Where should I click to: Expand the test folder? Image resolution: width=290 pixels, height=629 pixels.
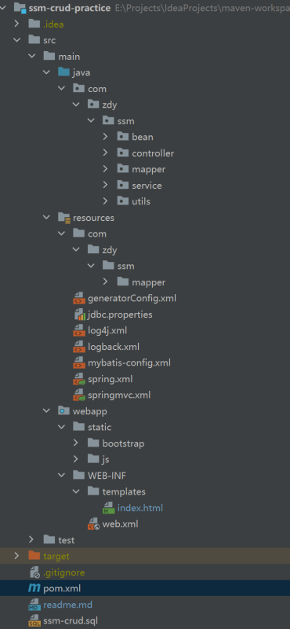[x=31, y=540]
